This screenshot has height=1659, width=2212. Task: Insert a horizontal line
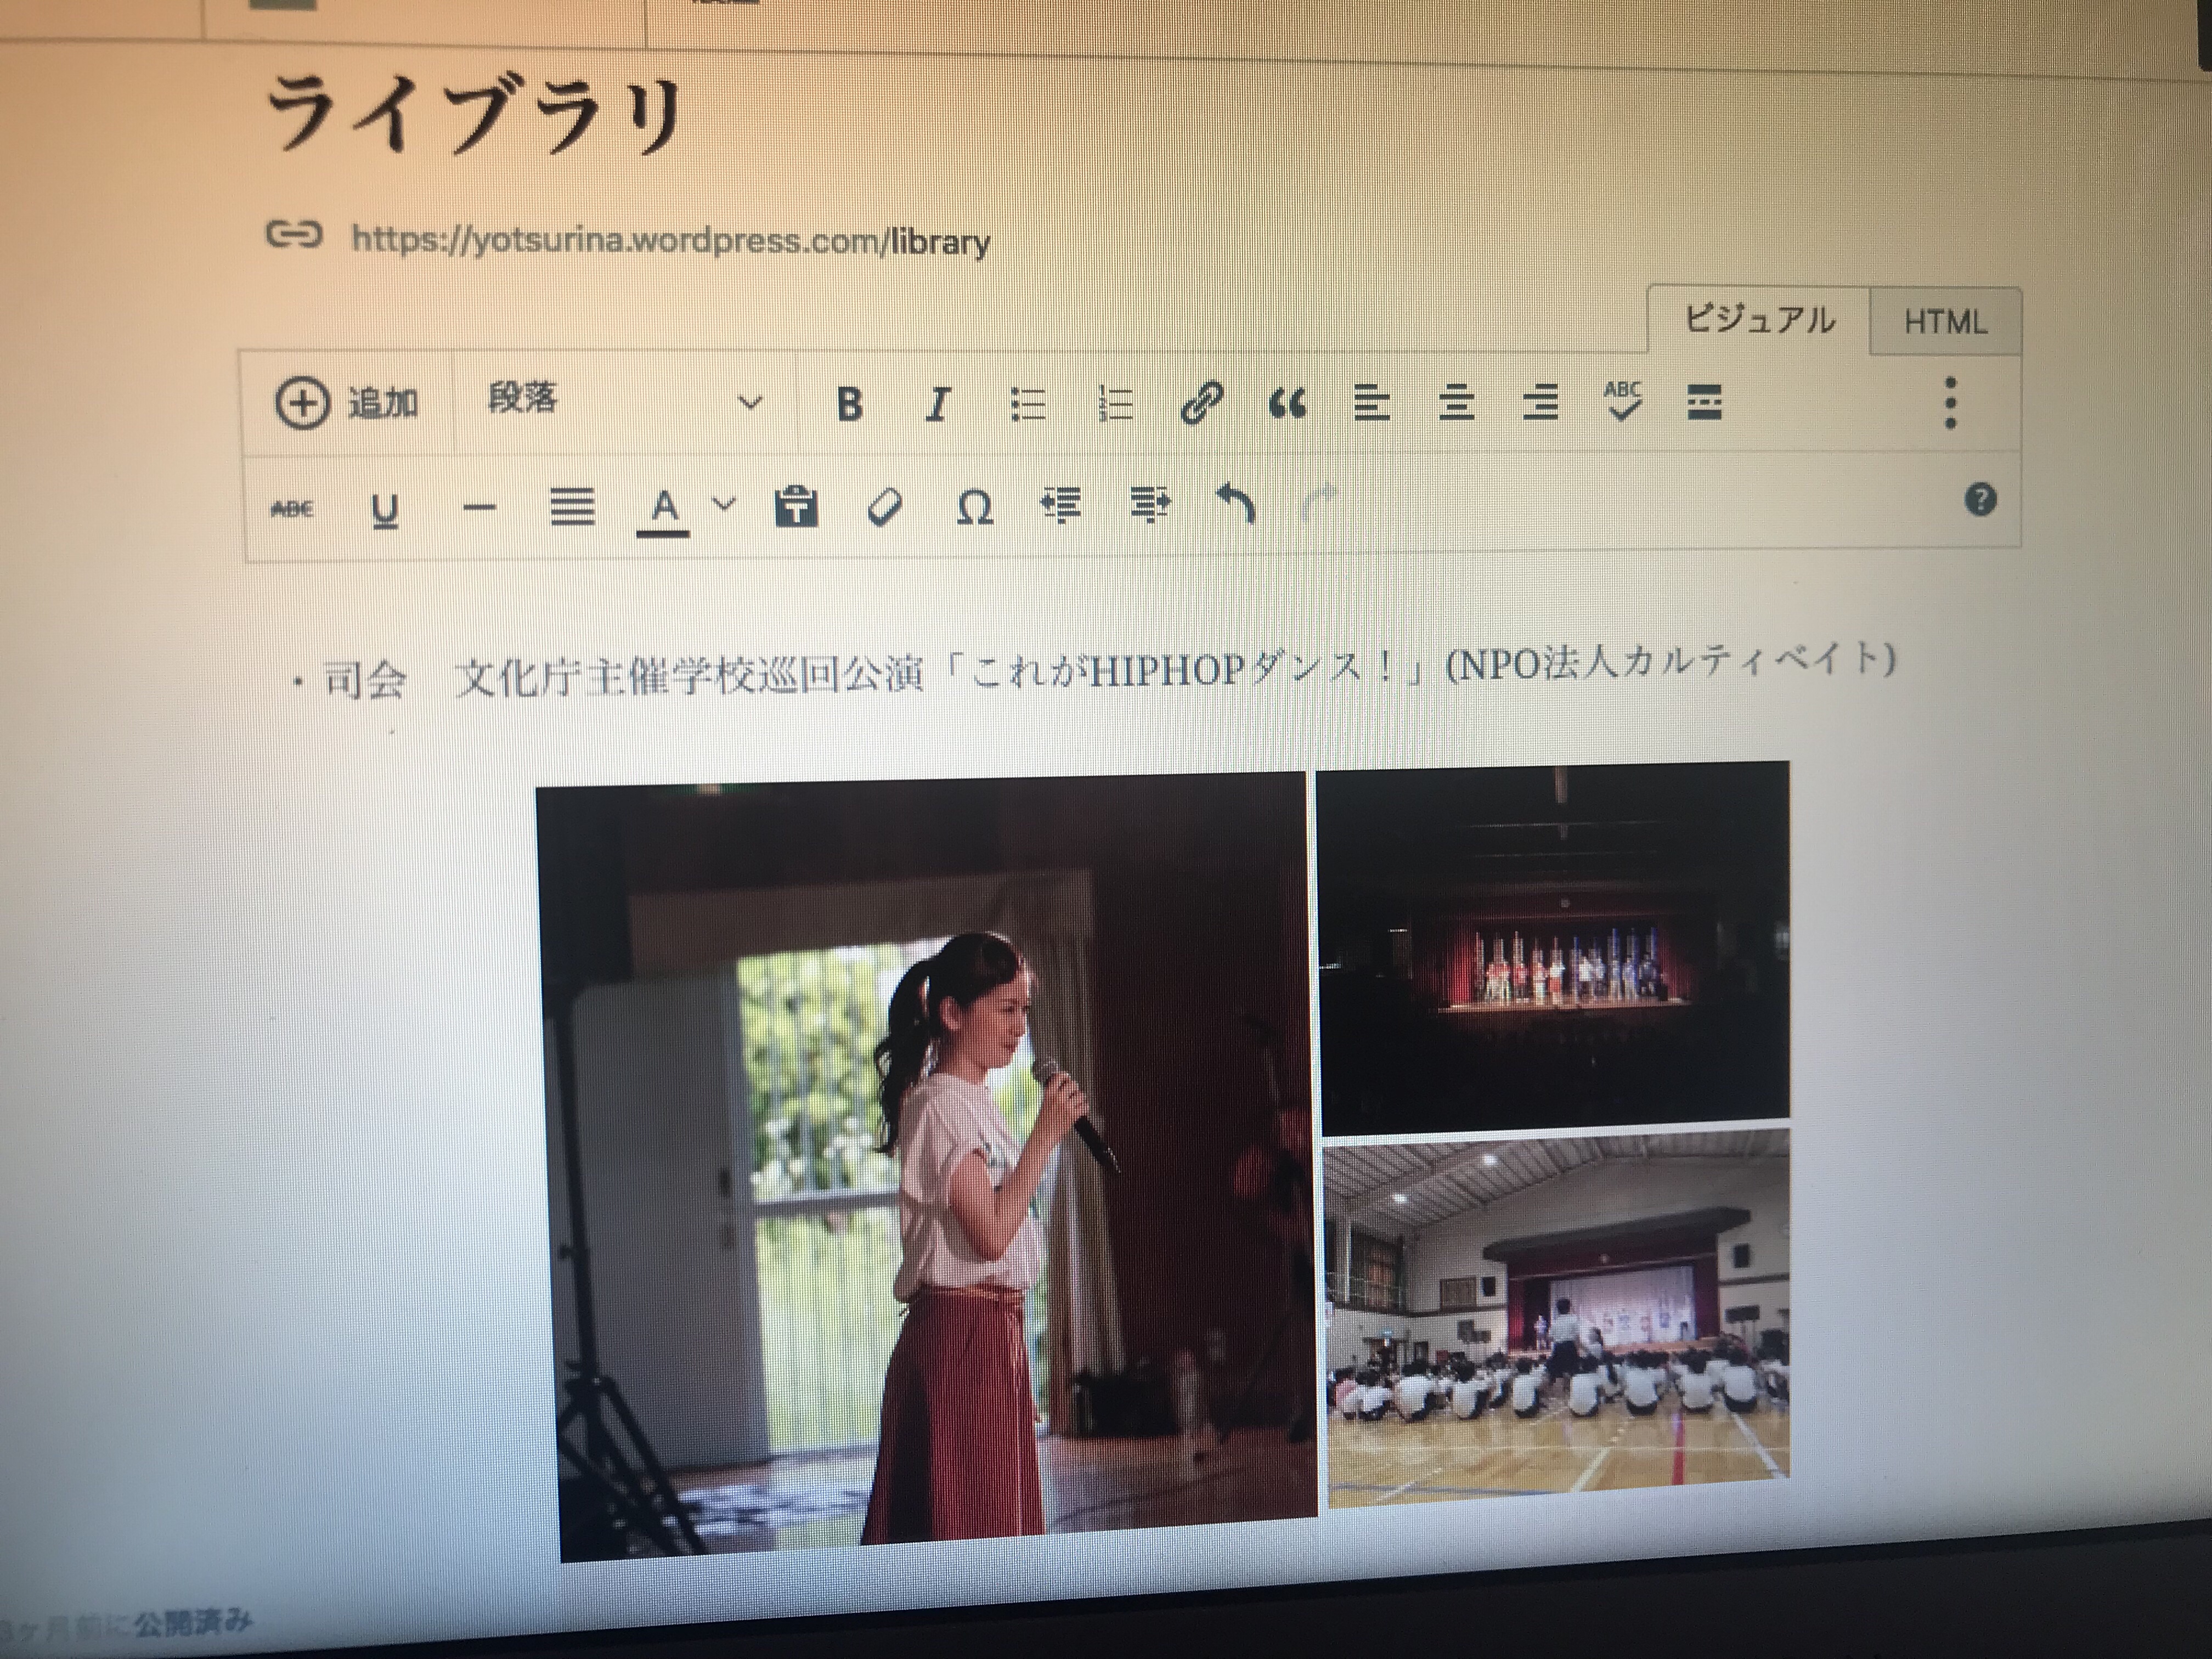click(x=480, y=508)
